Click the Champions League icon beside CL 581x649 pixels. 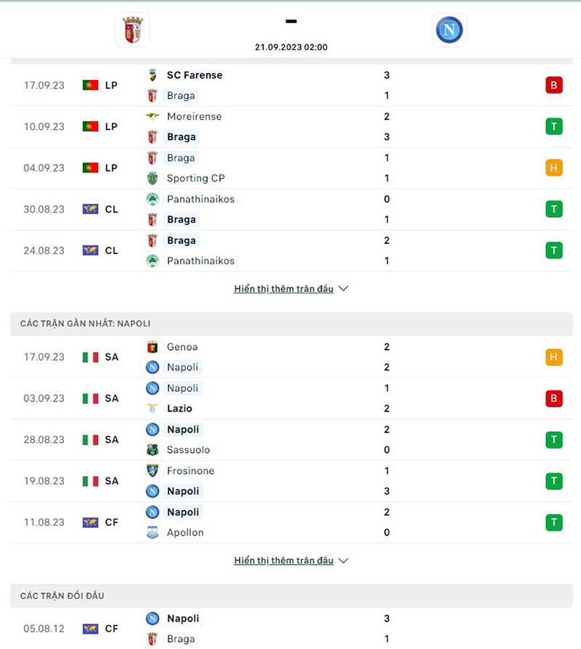tap(89, 209)
